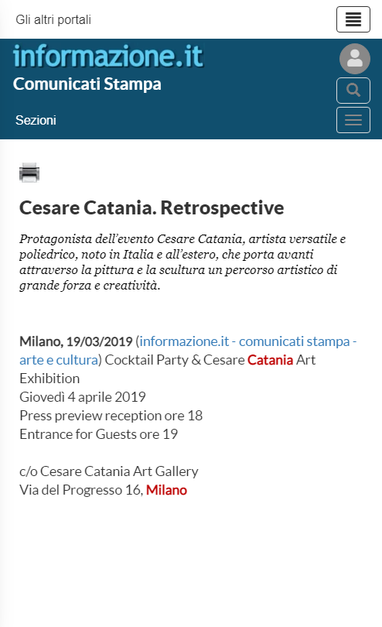Click the Press preview reception ore 18 line
382x627 pixels.
click(111, 416)
